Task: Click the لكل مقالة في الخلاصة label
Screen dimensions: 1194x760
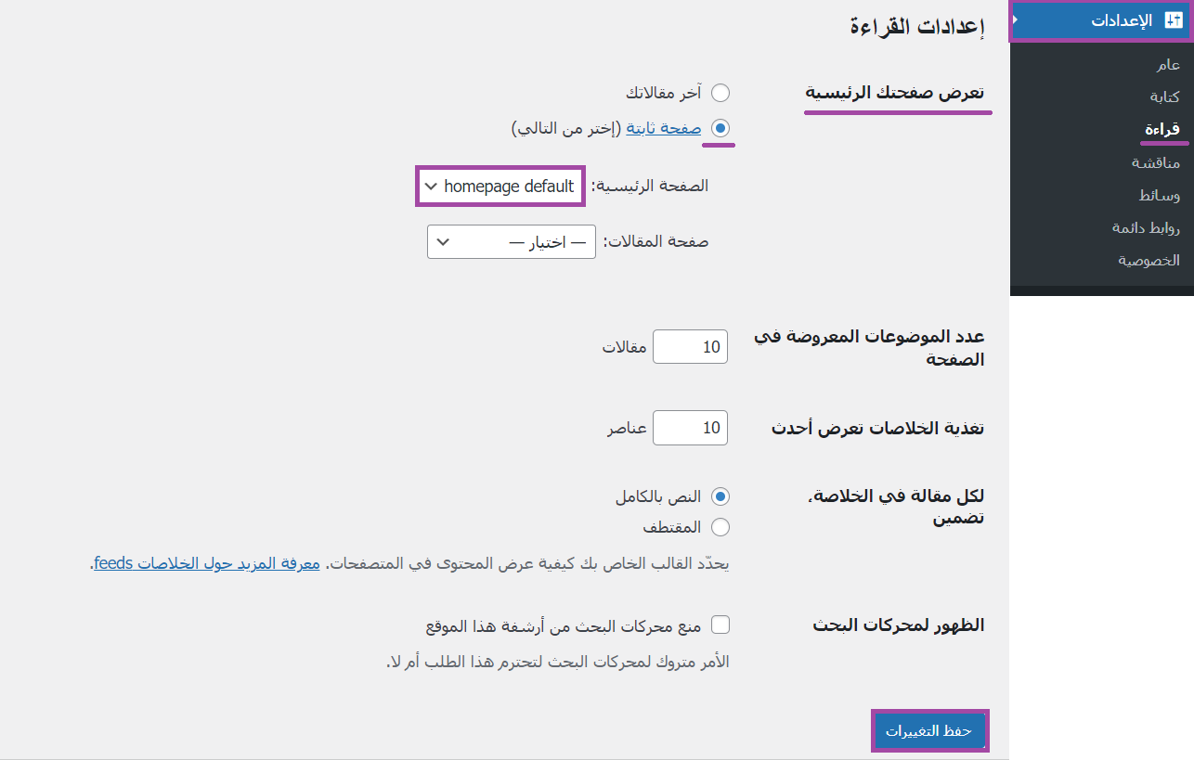Action: click(897, 506)
